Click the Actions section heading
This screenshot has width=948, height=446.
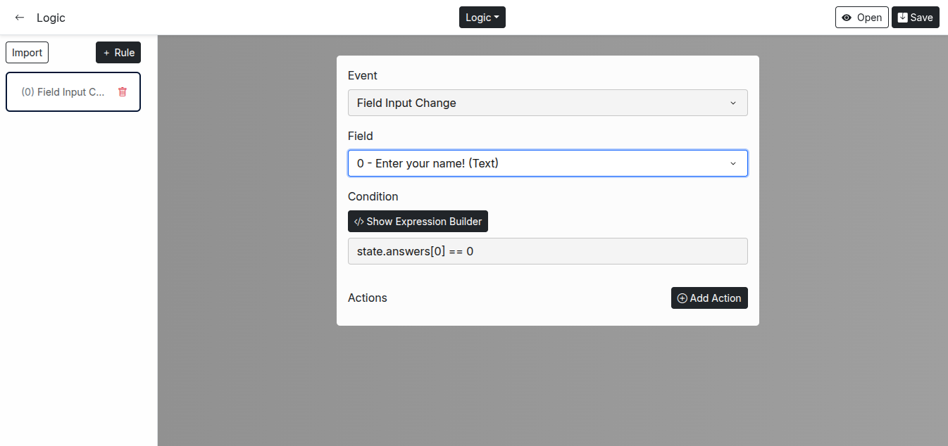[368, 298]
